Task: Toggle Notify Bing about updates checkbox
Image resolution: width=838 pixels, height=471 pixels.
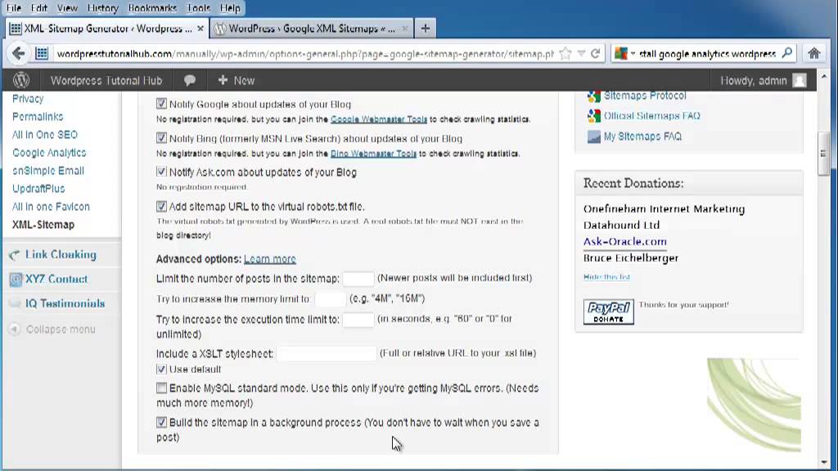Action: pyautogui.click(x=161, y=137)
